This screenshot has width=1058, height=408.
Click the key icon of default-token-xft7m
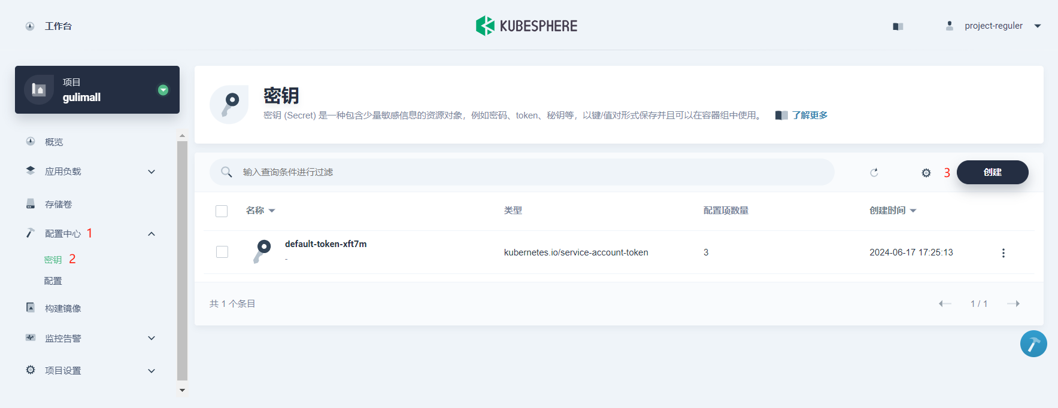point(262,251)
